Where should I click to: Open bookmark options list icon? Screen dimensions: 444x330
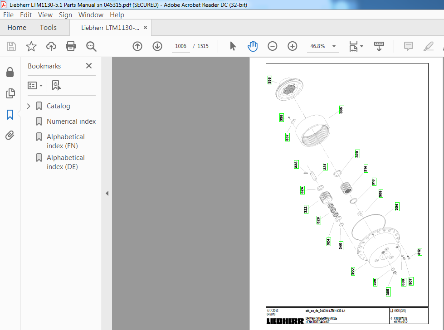click(35, 85)
